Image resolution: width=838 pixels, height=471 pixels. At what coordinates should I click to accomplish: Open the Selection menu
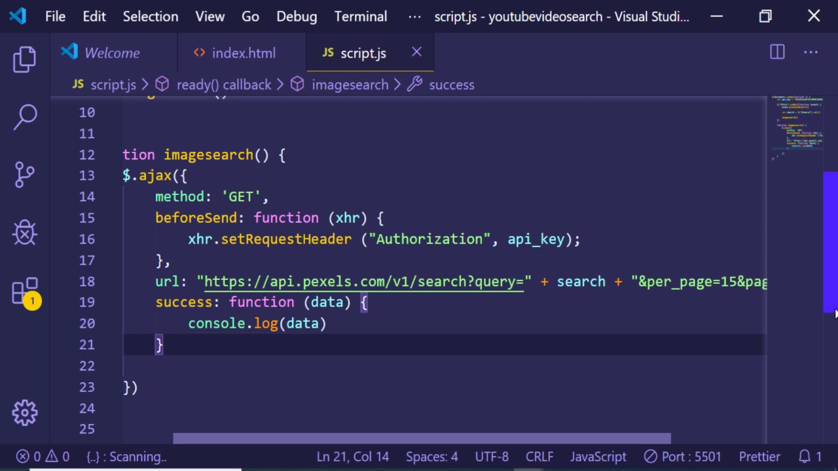click(x=150, y=16)
